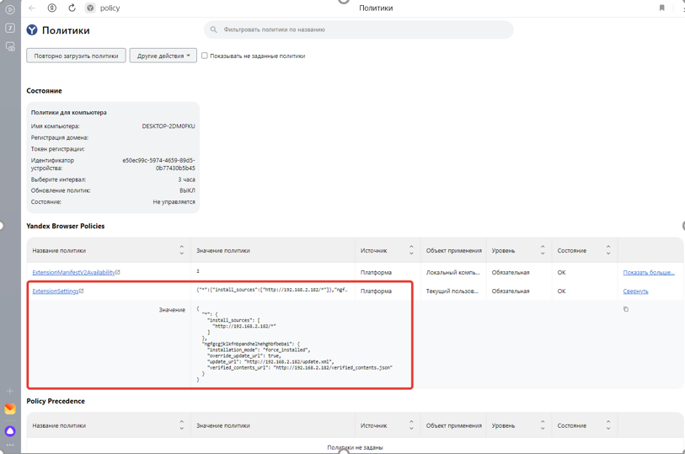This screenshot has width=685, height=454.
Task: Open the ExtensionManifestV2Availability policy link
Action: click(x=73, y=273)
